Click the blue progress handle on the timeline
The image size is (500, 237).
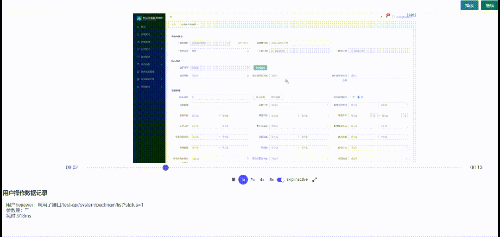click(165, 167)
